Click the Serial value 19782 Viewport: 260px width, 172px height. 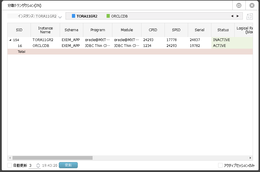(x=195, y=46)
